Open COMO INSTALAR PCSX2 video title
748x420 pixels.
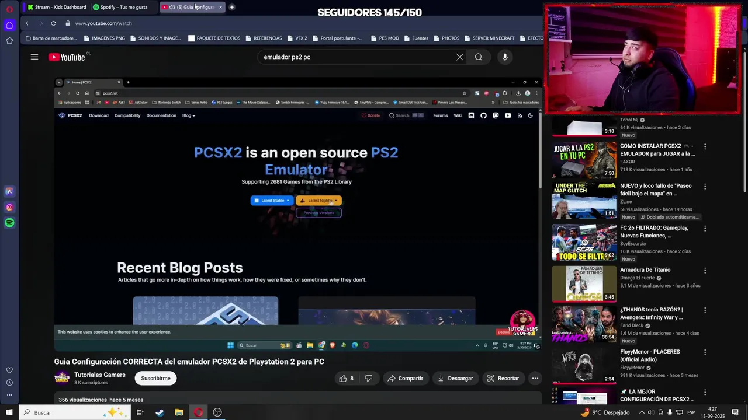click(657, 150)
